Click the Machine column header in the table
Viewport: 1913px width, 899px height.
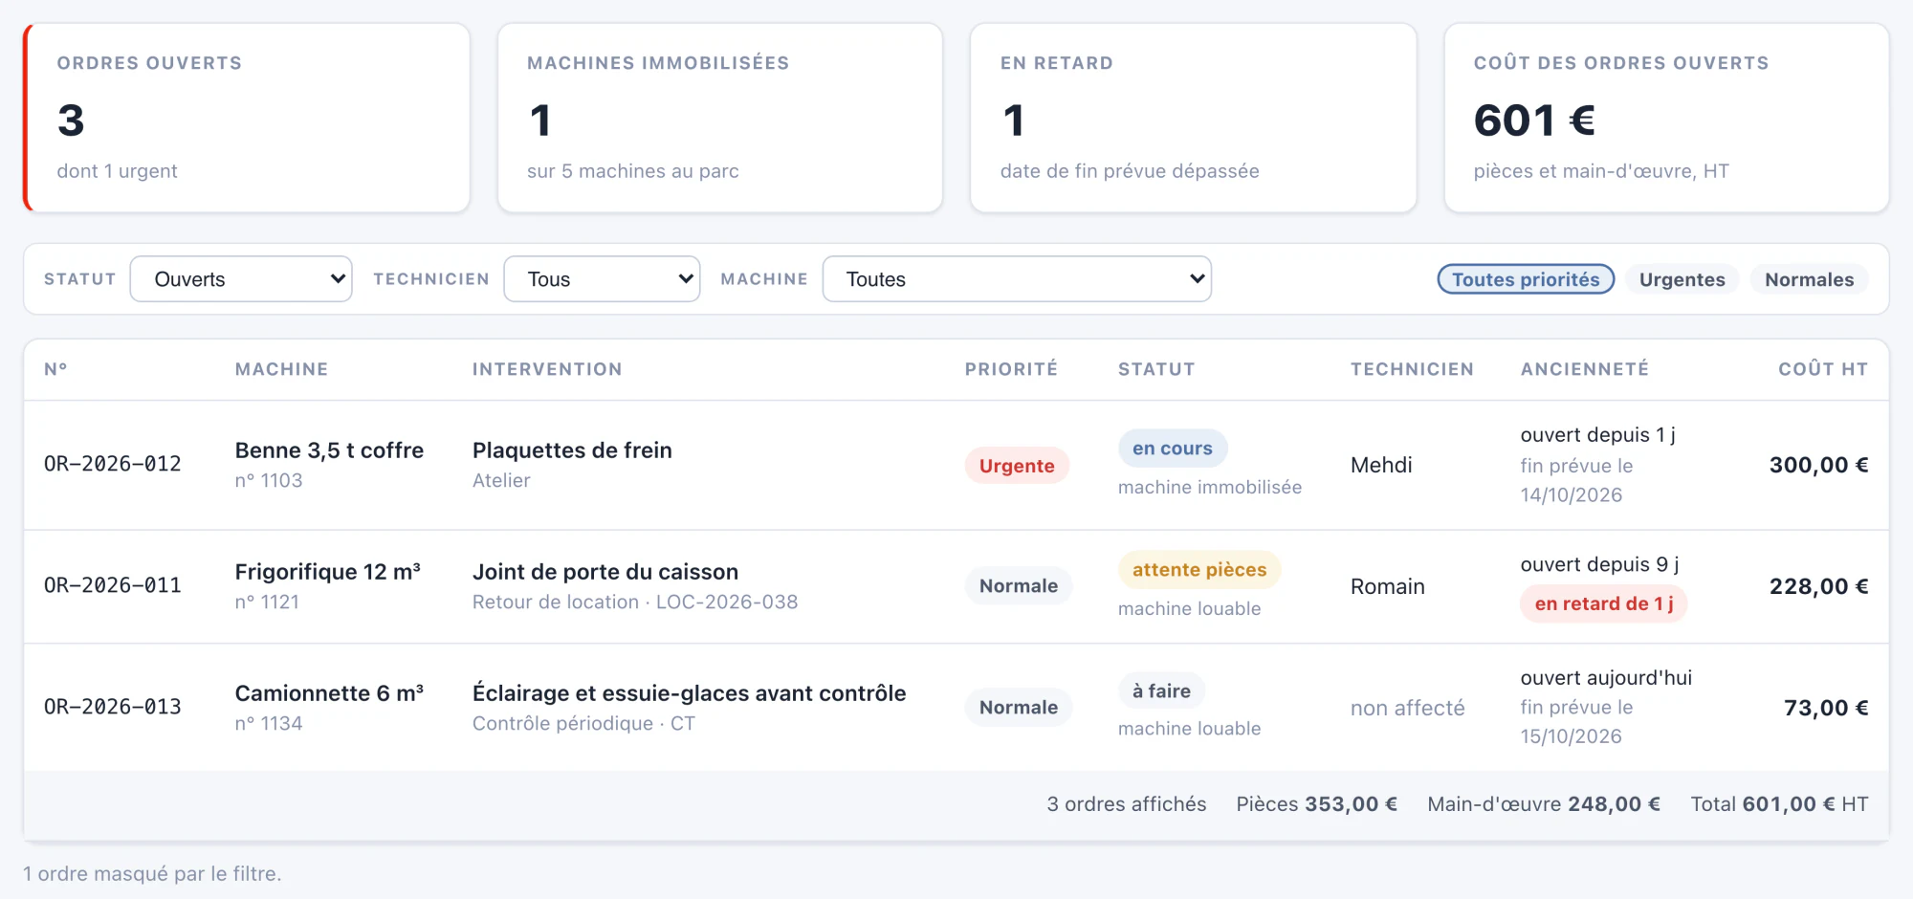tap(281, 369)
